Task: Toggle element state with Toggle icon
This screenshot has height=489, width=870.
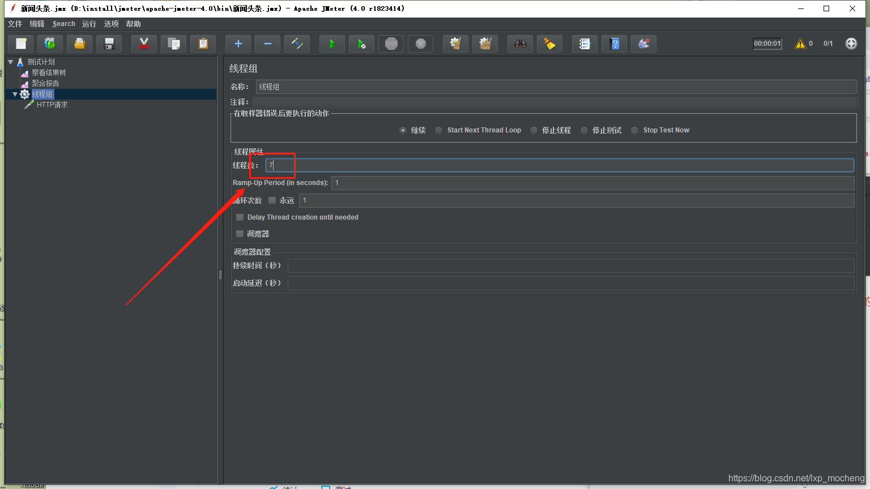Action: click(x=297, y=44)
